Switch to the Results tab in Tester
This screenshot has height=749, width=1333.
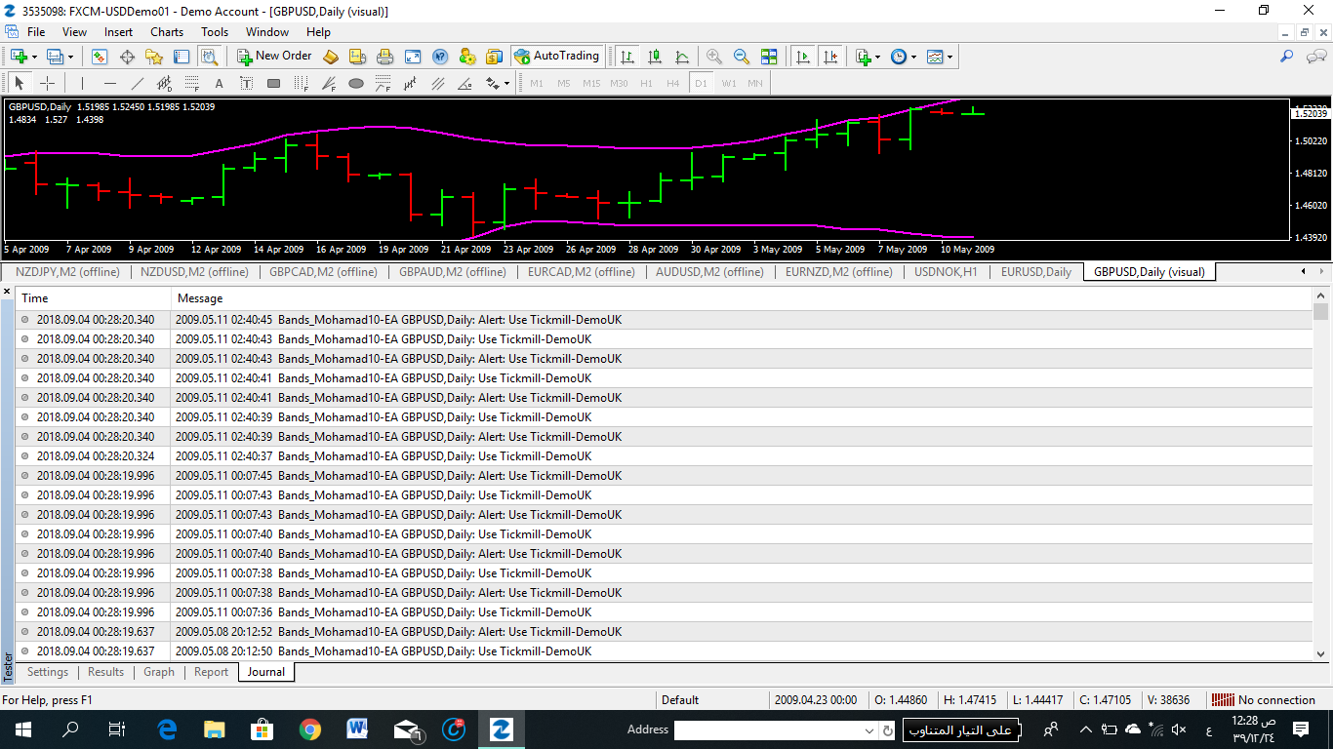[x=105, y=672]
